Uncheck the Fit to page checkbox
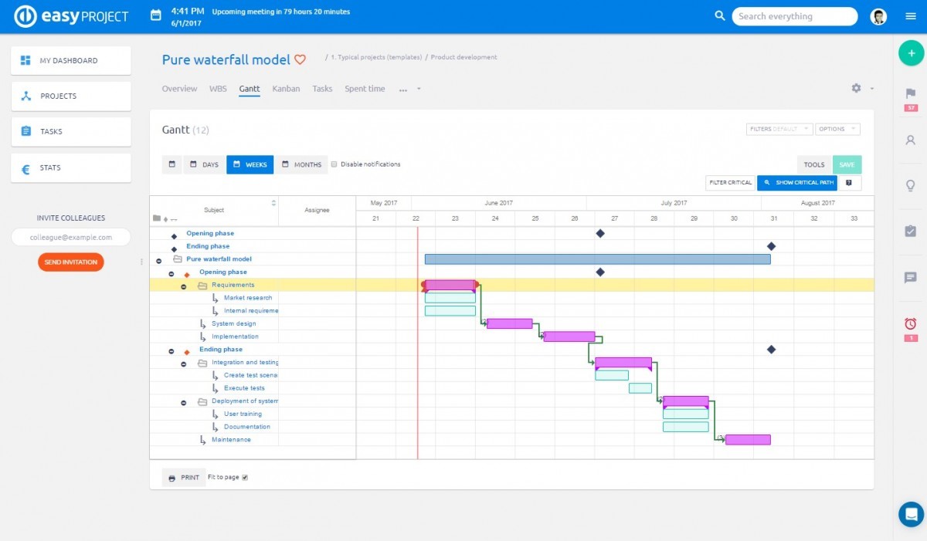Screen dimensions: 927x541 pos(245,477)
